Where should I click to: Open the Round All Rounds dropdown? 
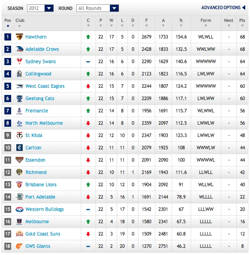click(98, 8)
